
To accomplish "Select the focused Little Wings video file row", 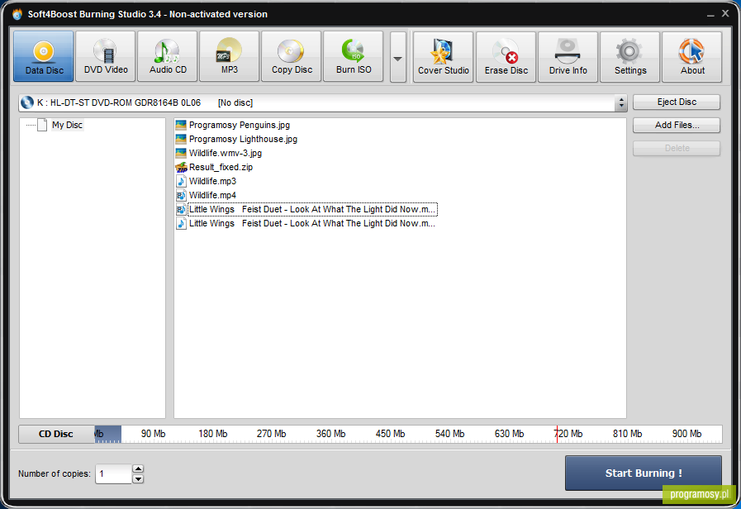I will 312,209.
